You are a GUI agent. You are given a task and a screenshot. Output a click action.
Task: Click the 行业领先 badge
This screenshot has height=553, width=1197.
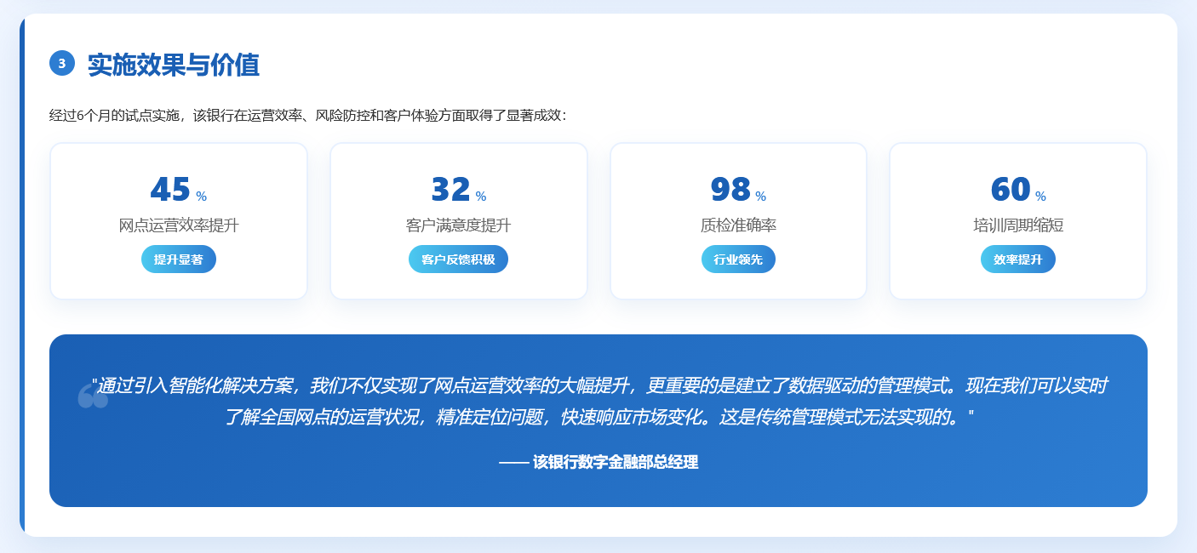pos(738,259)
